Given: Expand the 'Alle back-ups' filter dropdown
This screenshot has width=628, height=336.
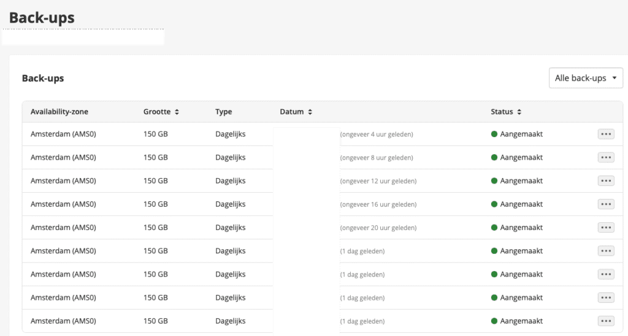Looking at the screenshot, I should 586,78.
